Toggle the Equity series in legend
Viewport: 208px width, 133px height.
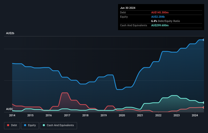[x=30, y=125]
